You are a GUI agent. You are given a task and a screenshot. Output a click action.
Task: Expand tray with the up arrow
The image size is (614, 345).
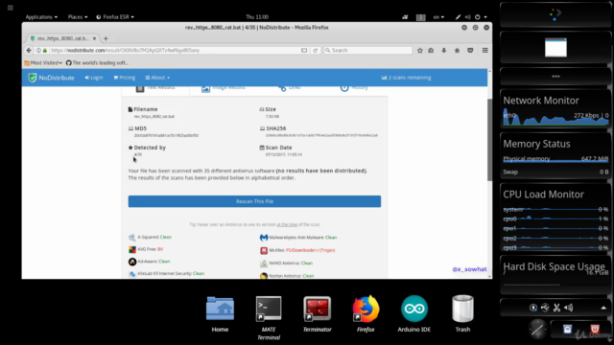pyautogui.click(x=603, y=308)
